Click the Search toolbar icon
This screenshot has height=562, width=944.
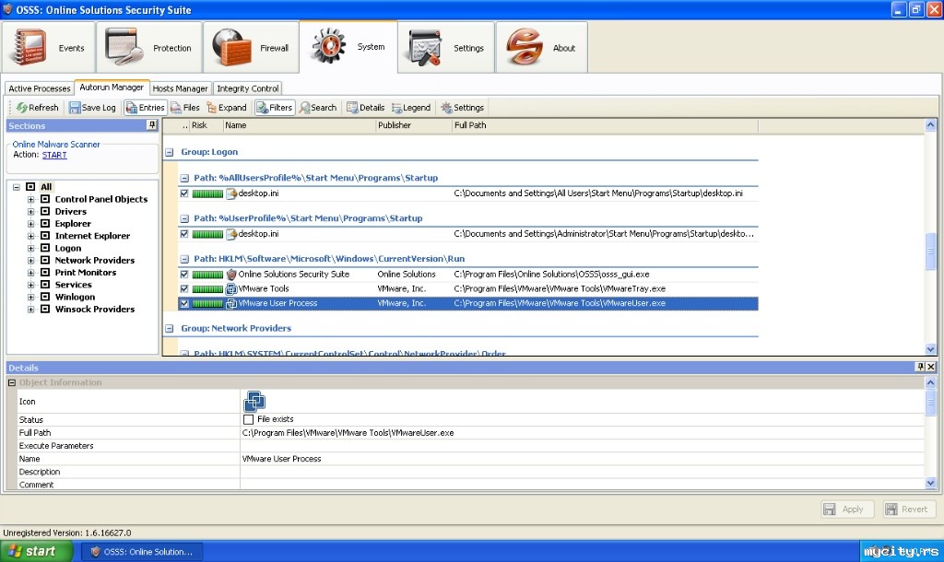(305, 108)
